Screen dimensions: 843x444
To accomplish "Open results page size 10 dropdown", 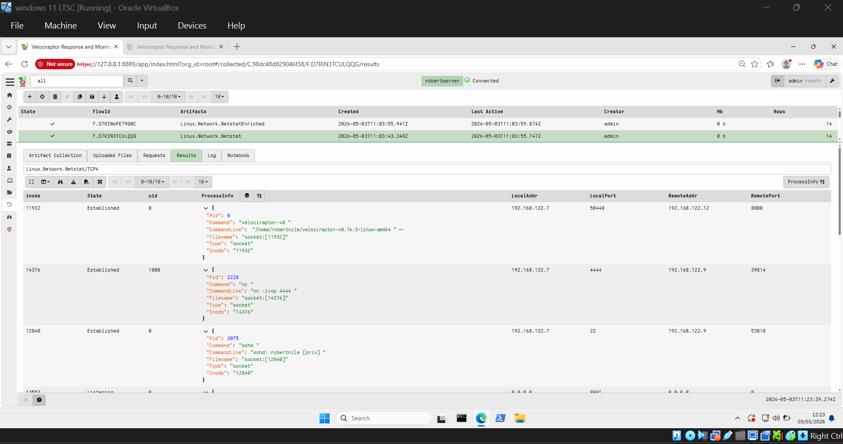I will click(203, 182).
